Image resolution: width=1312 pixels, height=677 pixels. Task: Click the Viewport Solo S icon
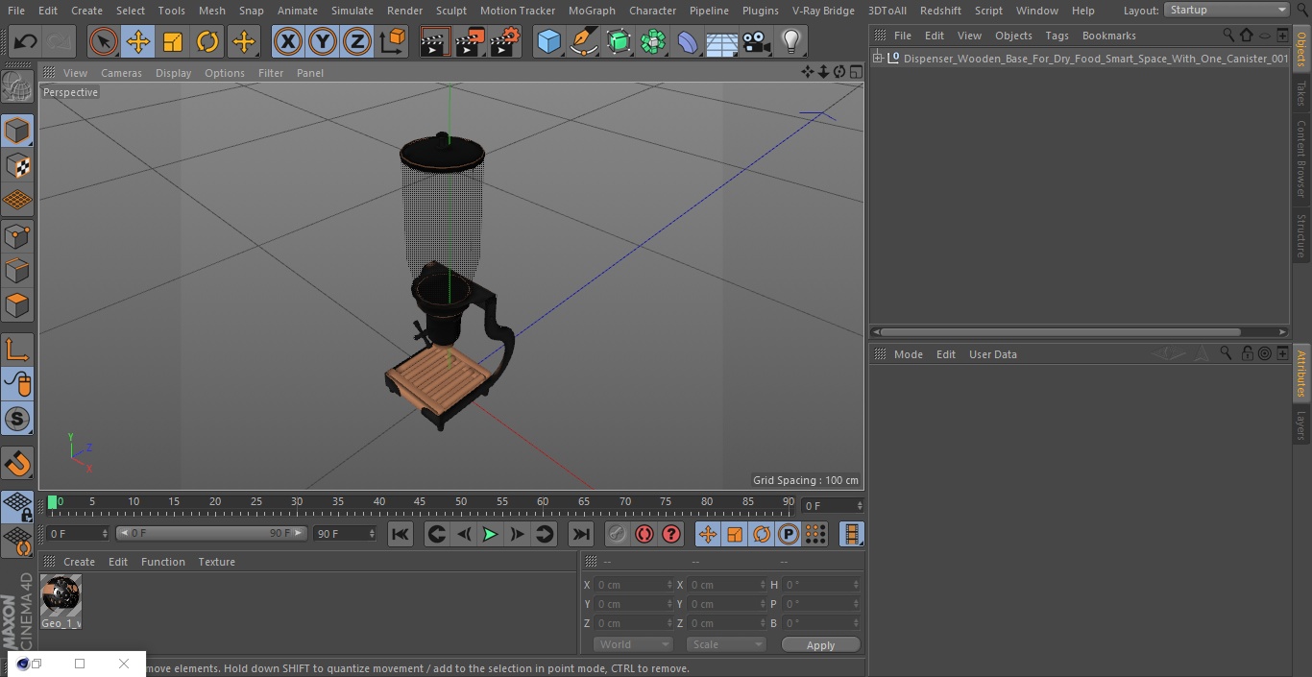[x=17, y=419]
